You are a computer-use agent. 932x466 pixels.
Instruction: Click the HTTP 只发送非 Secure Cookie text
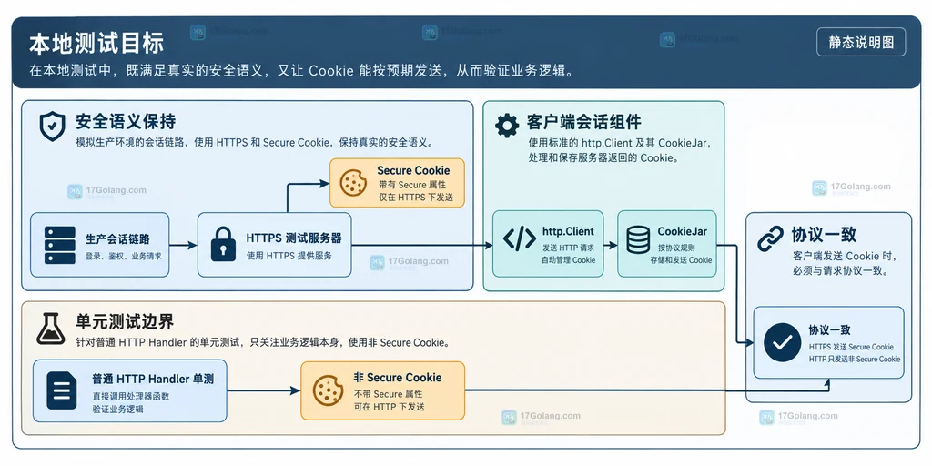(x=854, y=359)
